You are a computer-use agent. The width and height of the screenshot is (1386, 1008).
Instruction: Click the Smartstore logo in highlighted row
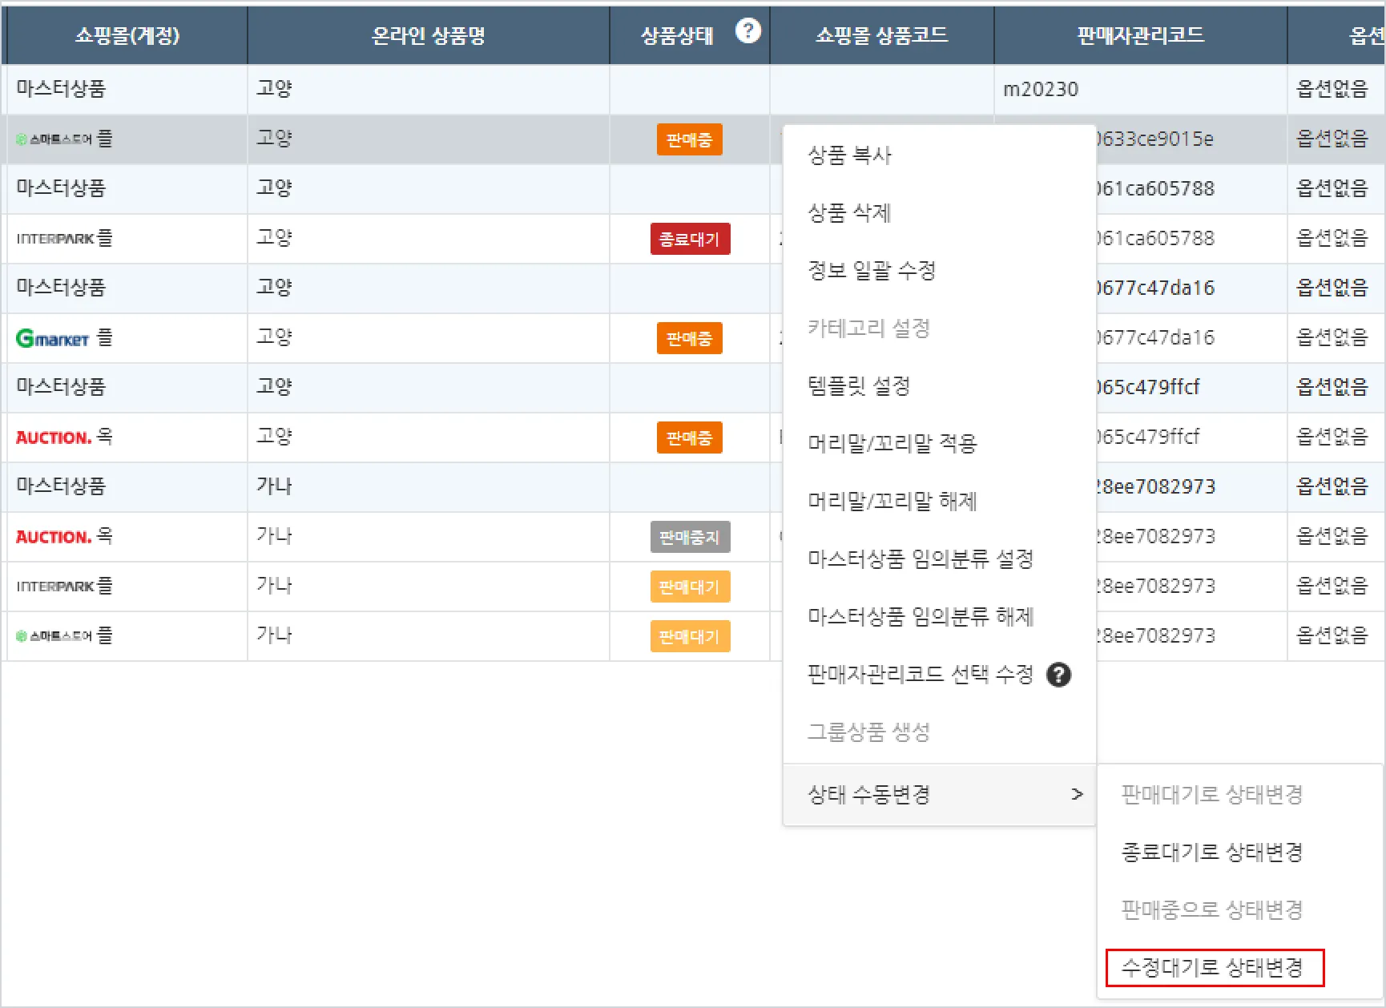click(54, 139)
